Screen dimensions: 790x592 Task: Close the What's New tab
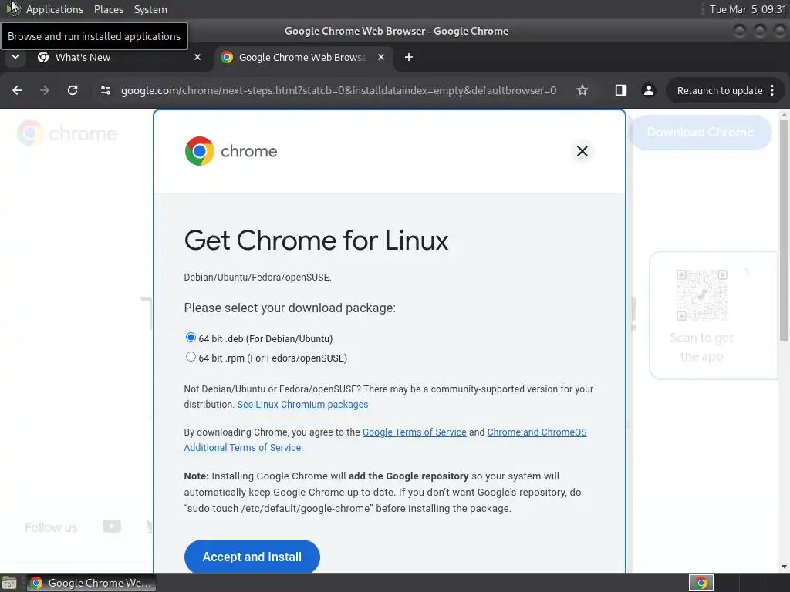click(197, 57)
